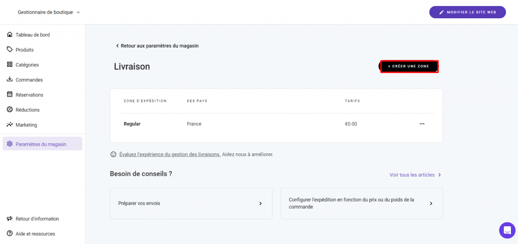Click the Marketing trend line icon
Screen dimensions: 518x244
coord(10,125)
